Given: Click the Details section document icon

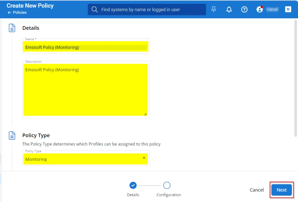Looking at the screenshot, I should point(12,28).
